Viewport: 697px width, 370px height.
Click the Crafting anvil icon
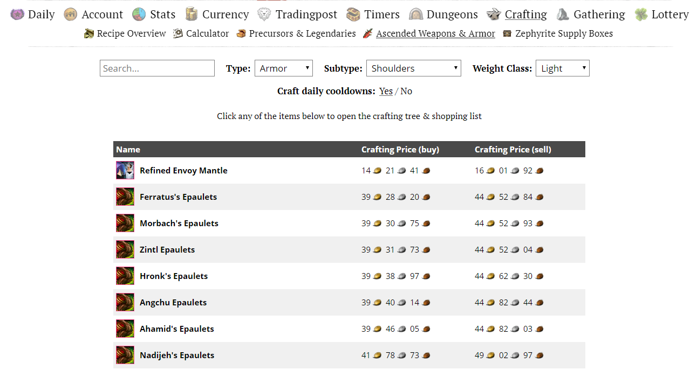(494, 15)
